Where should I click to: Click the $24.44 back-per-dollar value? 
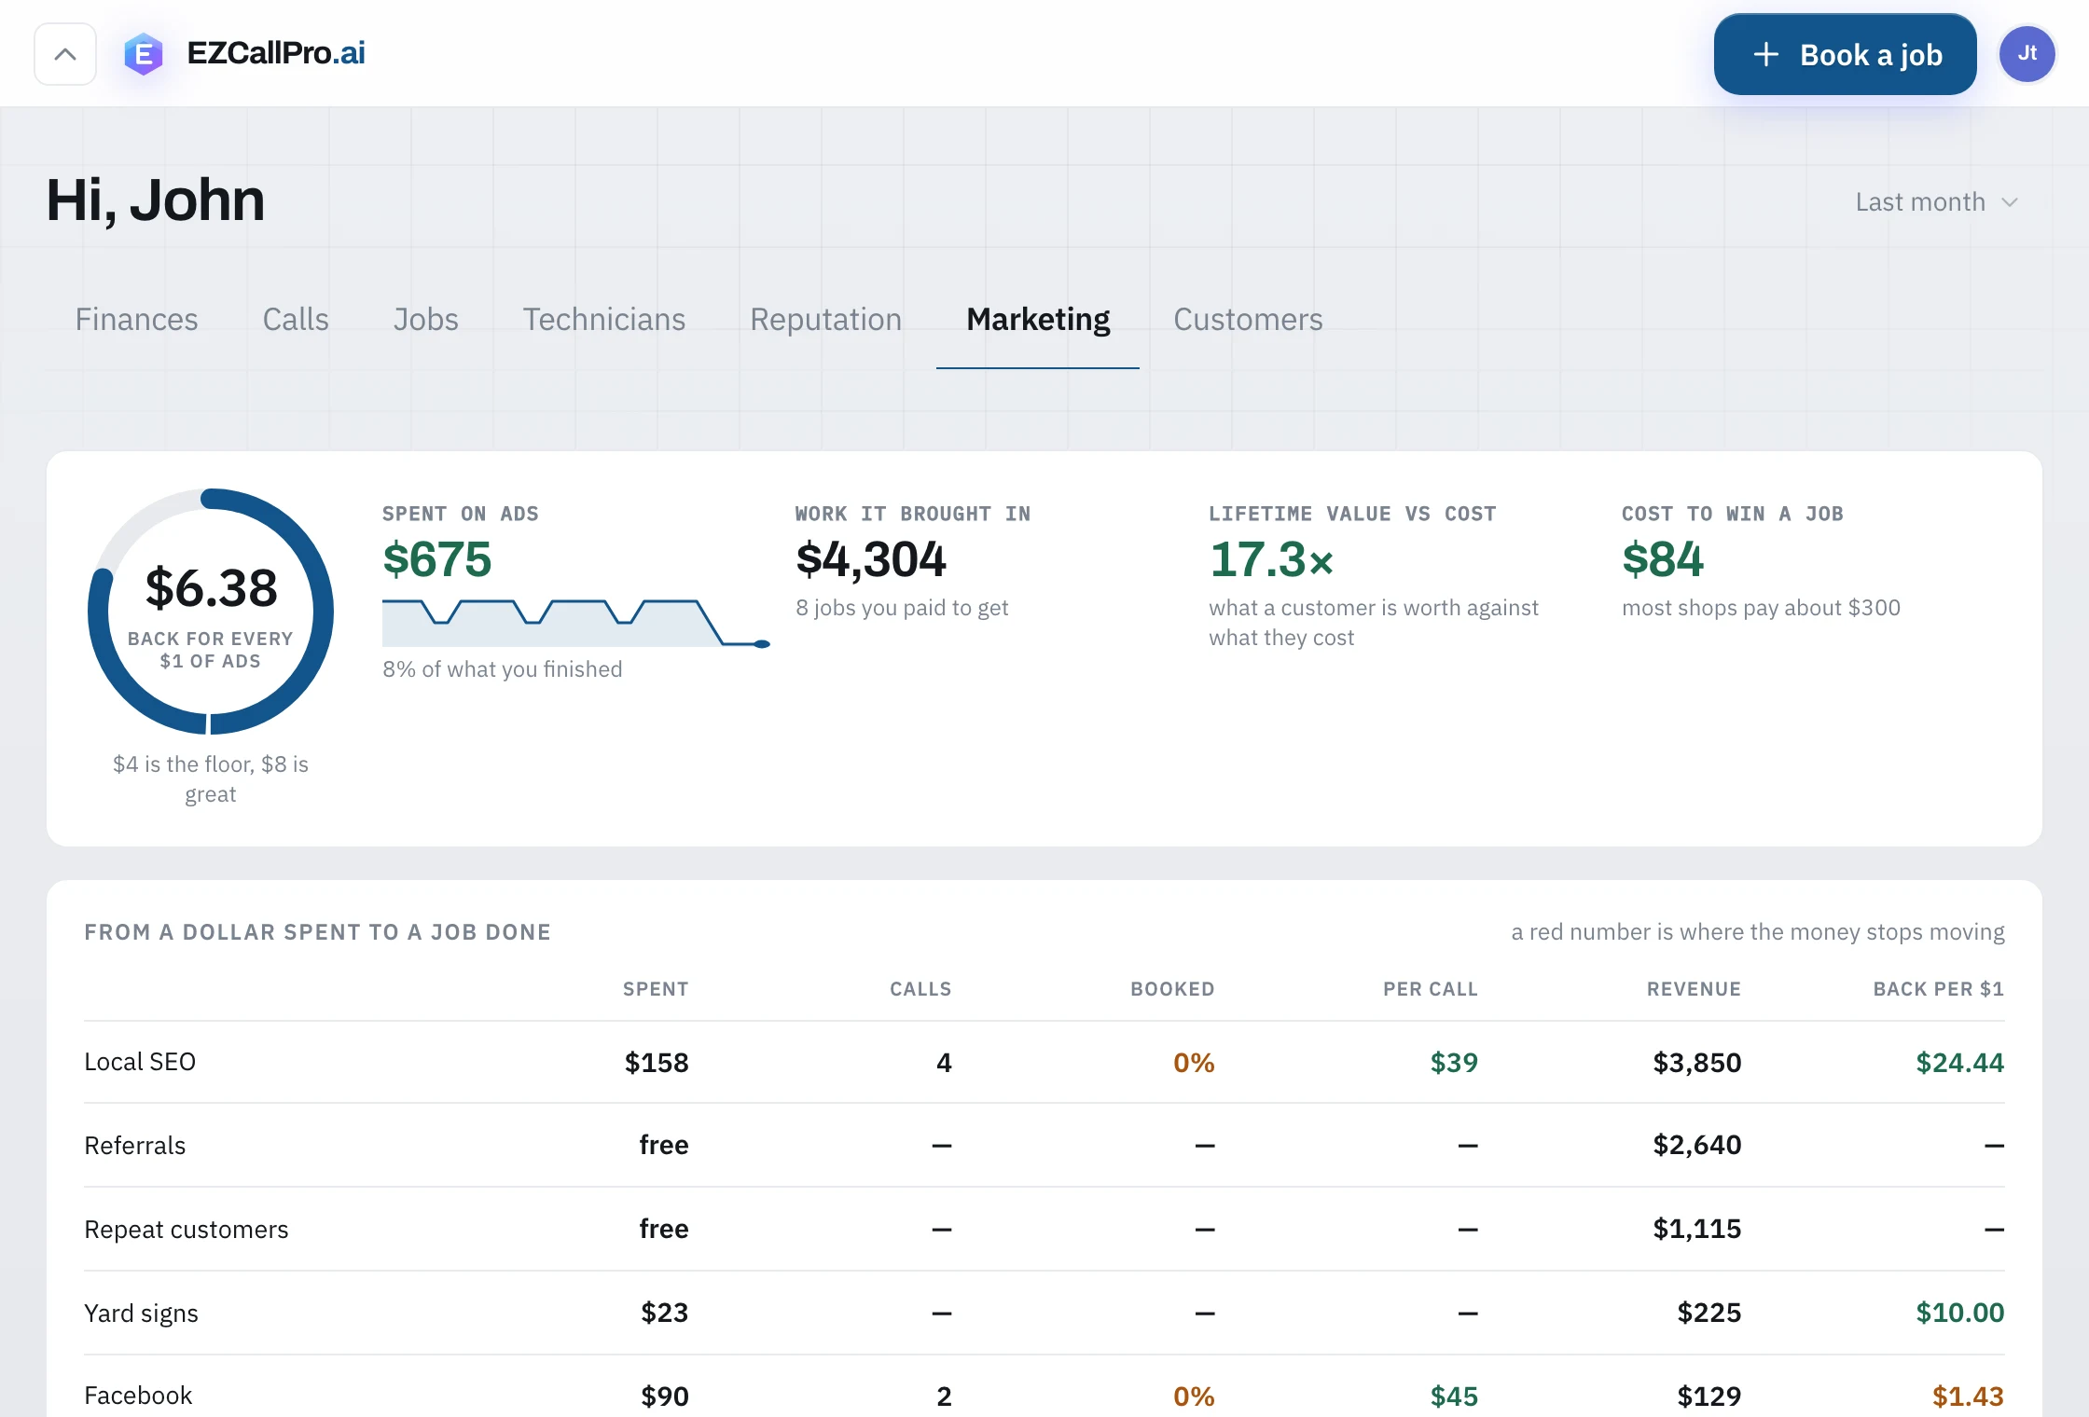pos(1959,1062)
